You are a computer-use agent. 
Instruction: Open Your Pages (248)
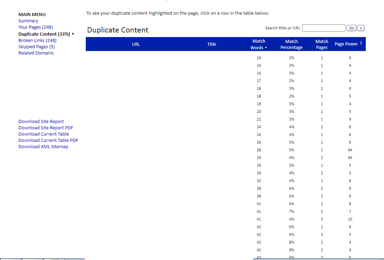point(35,27)
